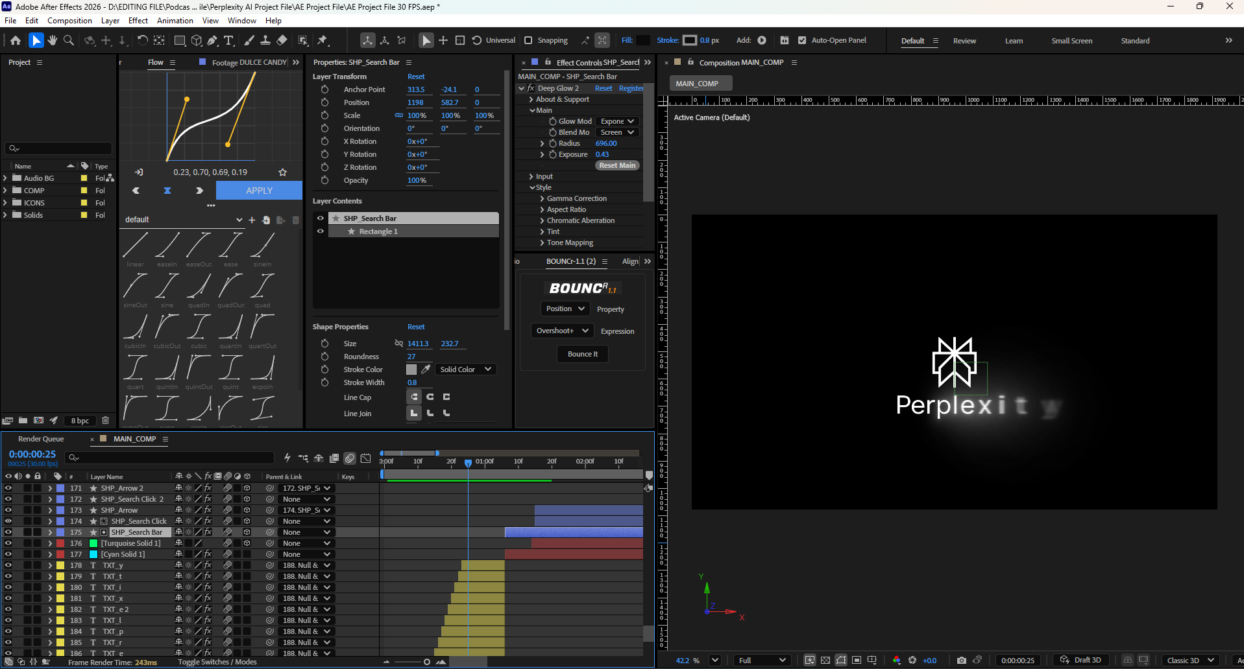Toggle visibility of TXT_y layer
The width and height of the screenshot is (1244, 669).
pyautogui.click(x=8, y=565)
